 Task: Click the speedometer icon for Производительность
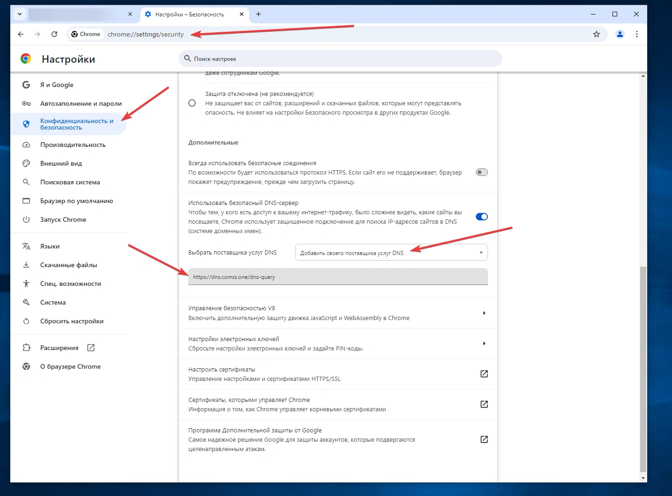[x=26, y=145]
